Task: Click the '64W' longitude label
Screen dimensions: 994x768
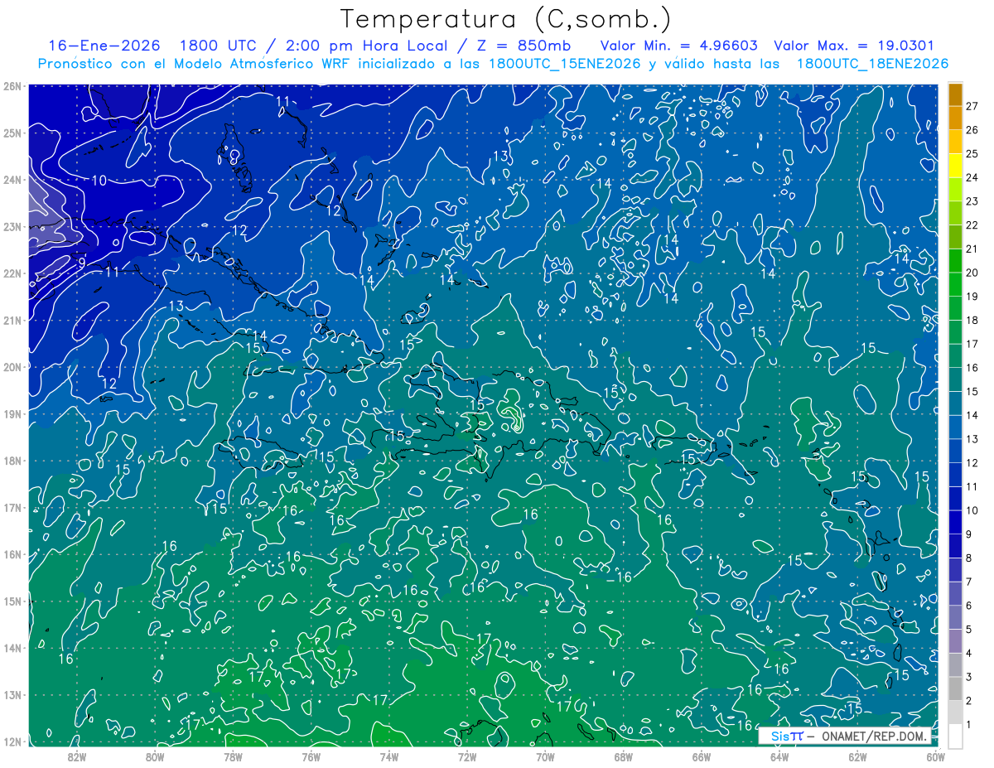Action: pyautogui.click(x=779, y=756)
